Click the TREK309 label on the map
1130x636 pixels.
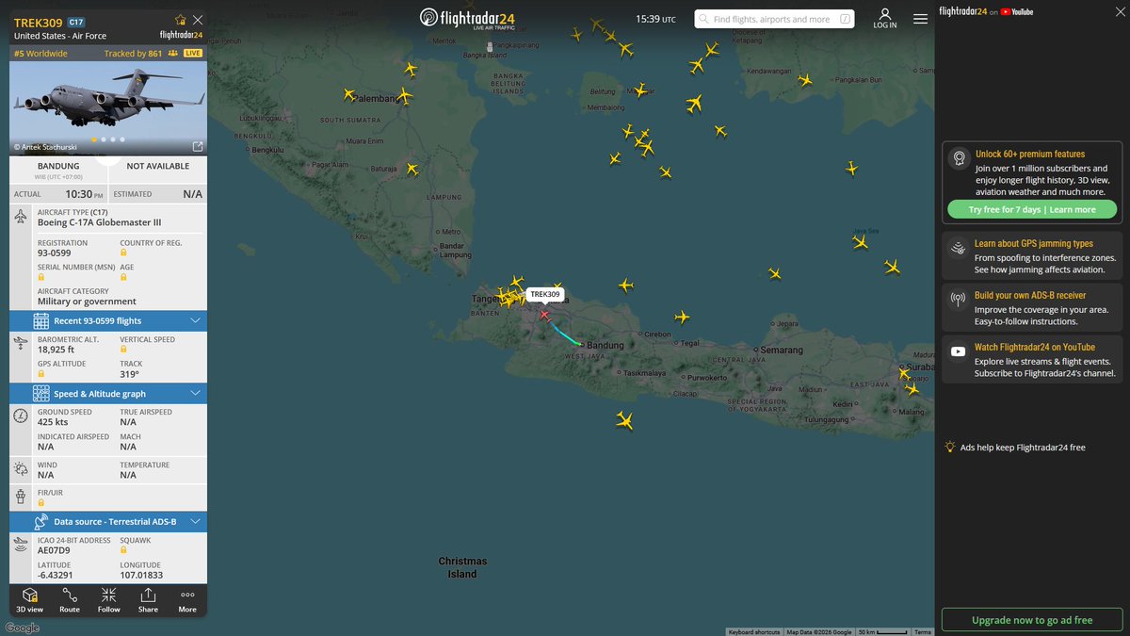click(x=544, y=294)
